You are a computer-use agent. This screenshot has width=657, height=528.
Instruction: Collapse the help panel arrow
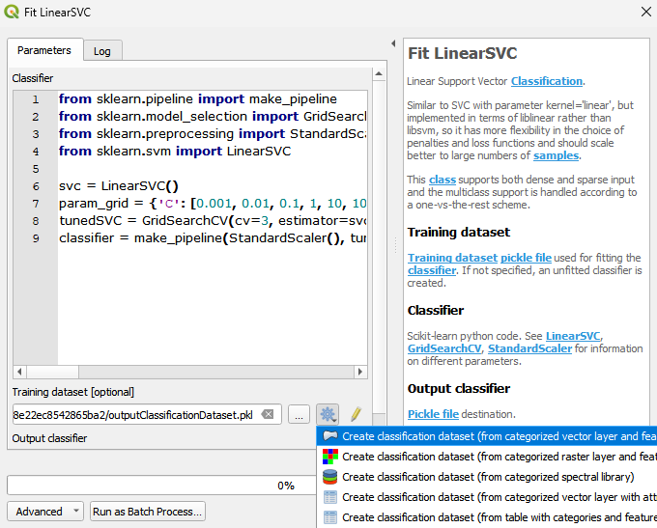coord(393,43)
